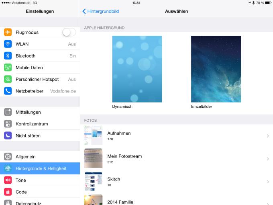This screenshot has height=205, width=273.
Task: Tap the Einstellungen header title
Action: tap(40, 11)
